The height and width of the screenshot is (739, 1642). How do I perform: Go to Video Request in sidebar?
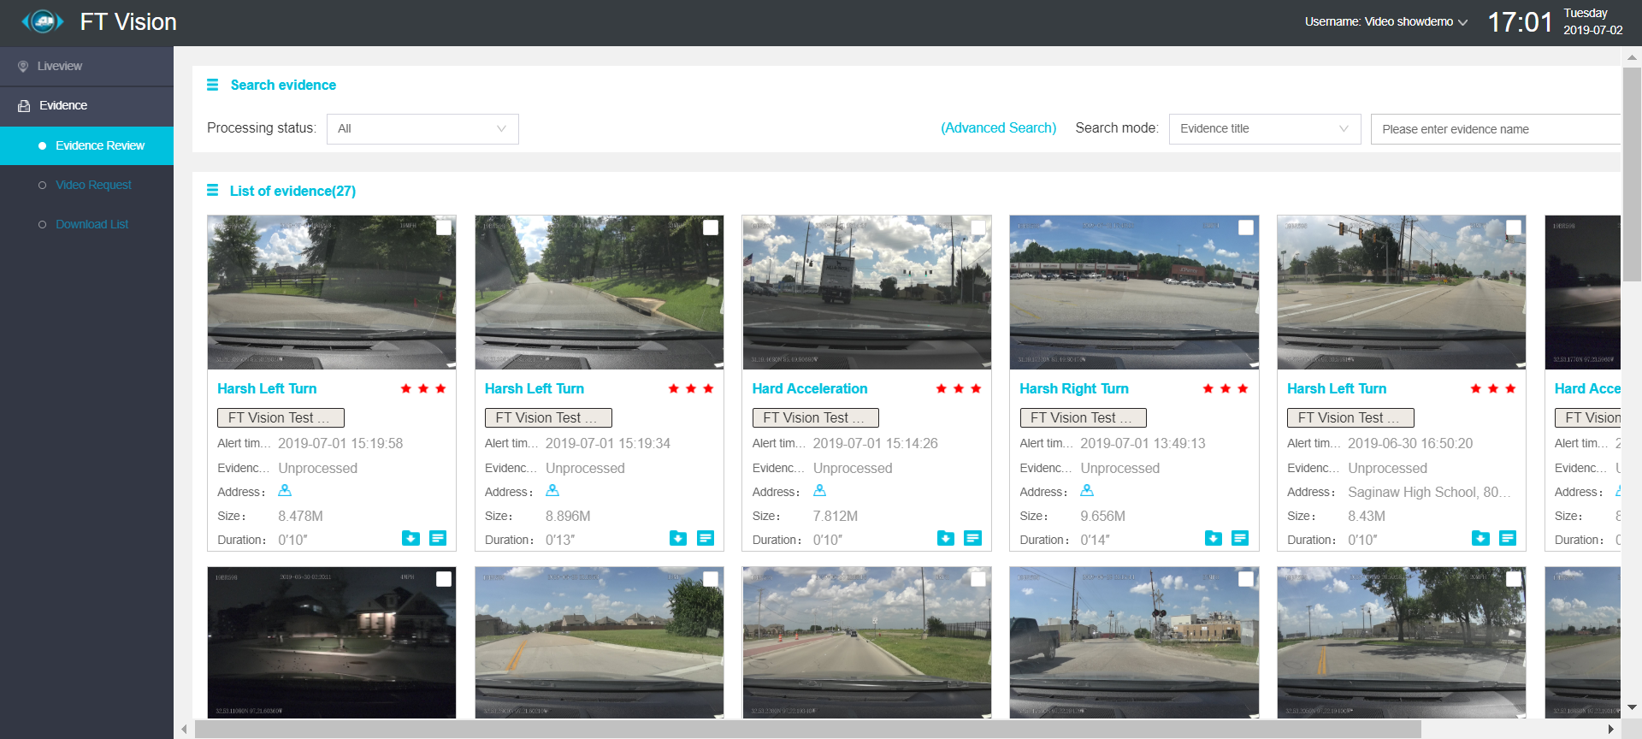pyautogui.click(x=93, y=186)
